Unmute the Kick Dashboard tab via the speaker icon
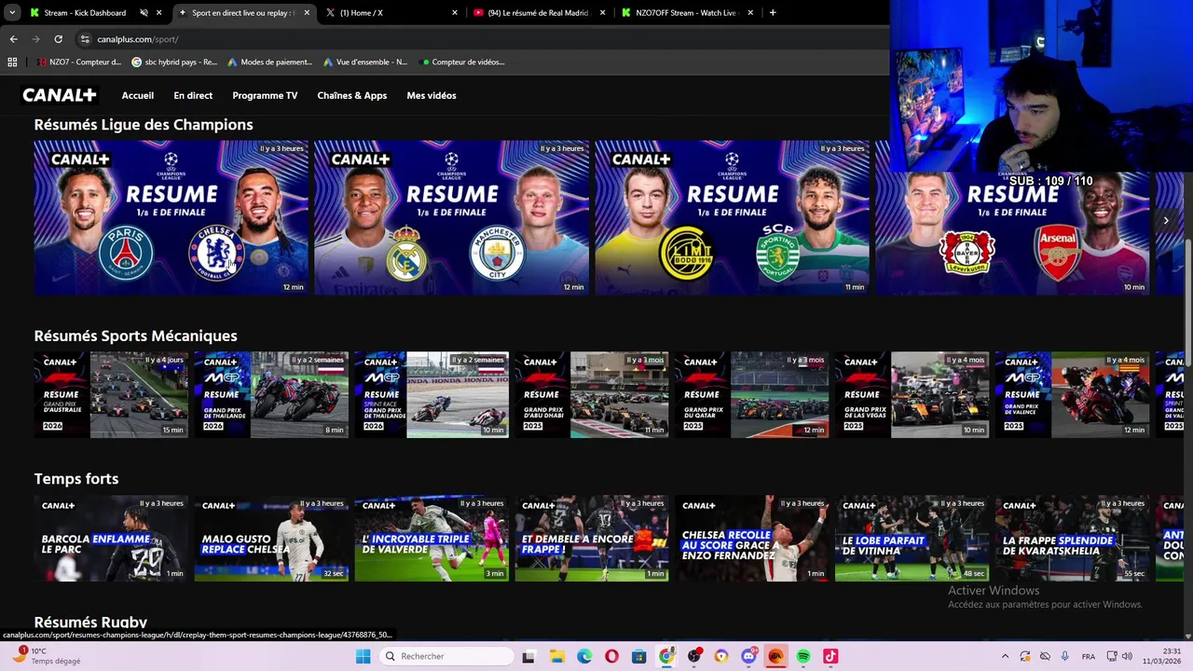The image size is (1193, 671). [144, 13]
